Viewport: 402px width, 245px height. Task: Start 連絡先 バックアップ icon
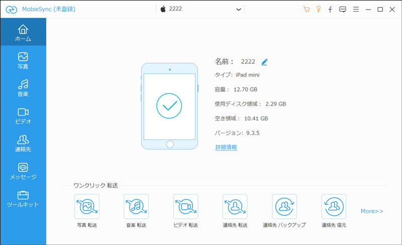[284, 207]
